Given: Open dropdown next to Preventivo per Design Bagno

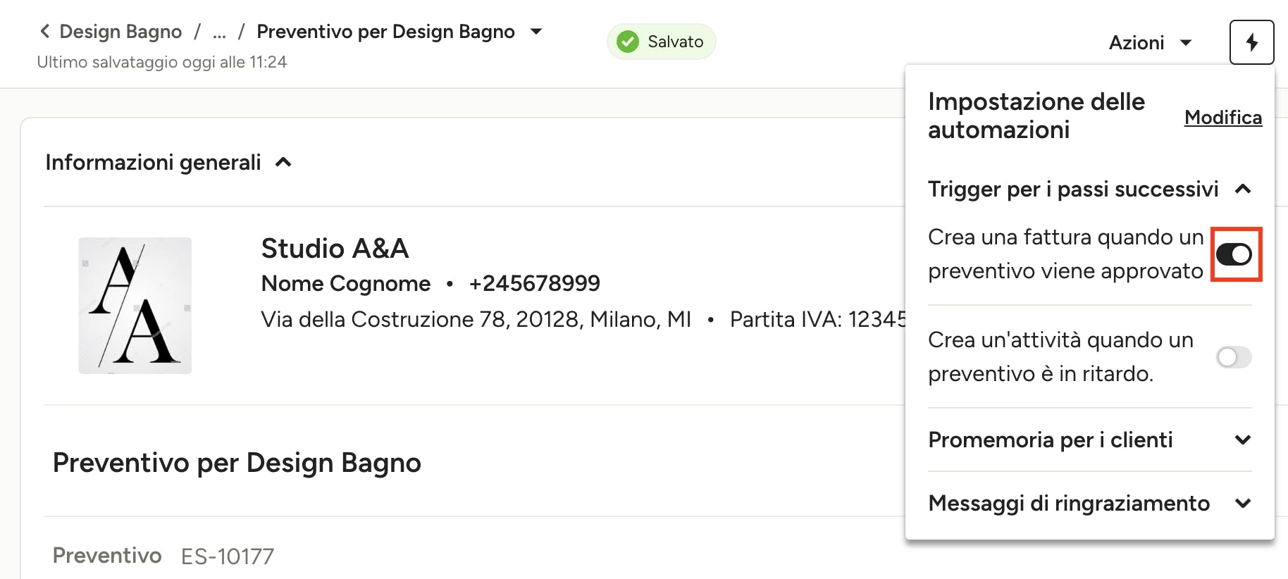Looking at the screenshot, I should coord(536,31).
